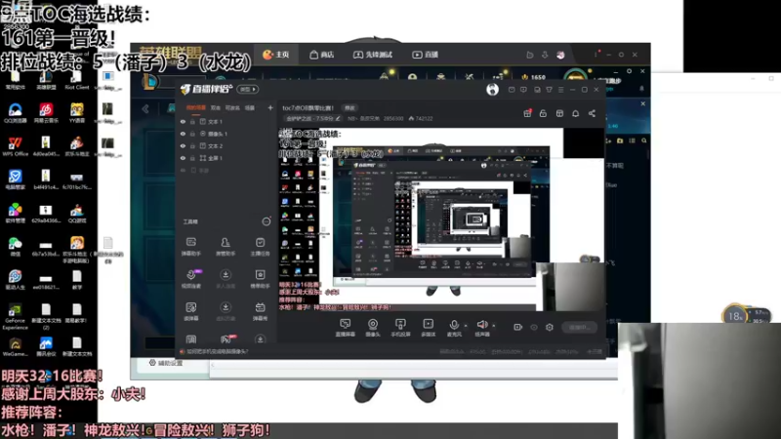Open stream settings gear icon
The image size is (781, 439).
click(550, 327)
